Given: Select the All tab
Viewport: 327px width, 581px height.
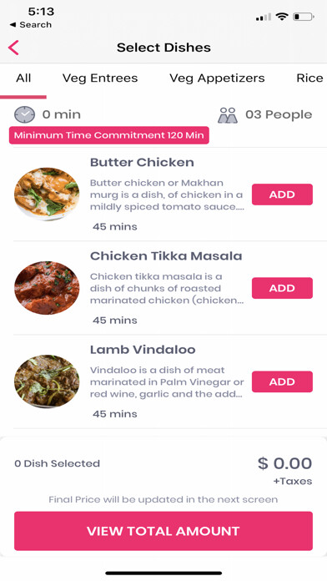Looking at the screenshot, I should coord(23,78).
